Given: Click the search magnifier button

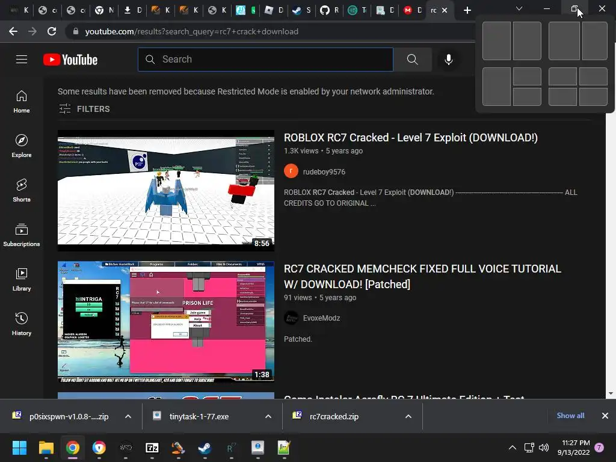Looking at the screenshot, I should coord(413,60).
